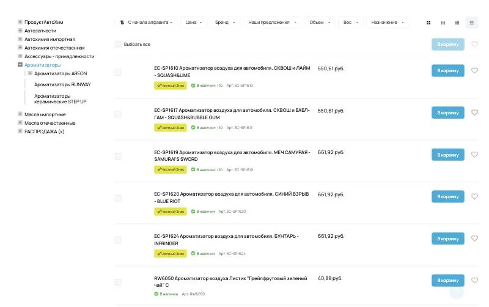Expand Масла импортные category
The image size is (489, 307).
[x=20, y=114]
